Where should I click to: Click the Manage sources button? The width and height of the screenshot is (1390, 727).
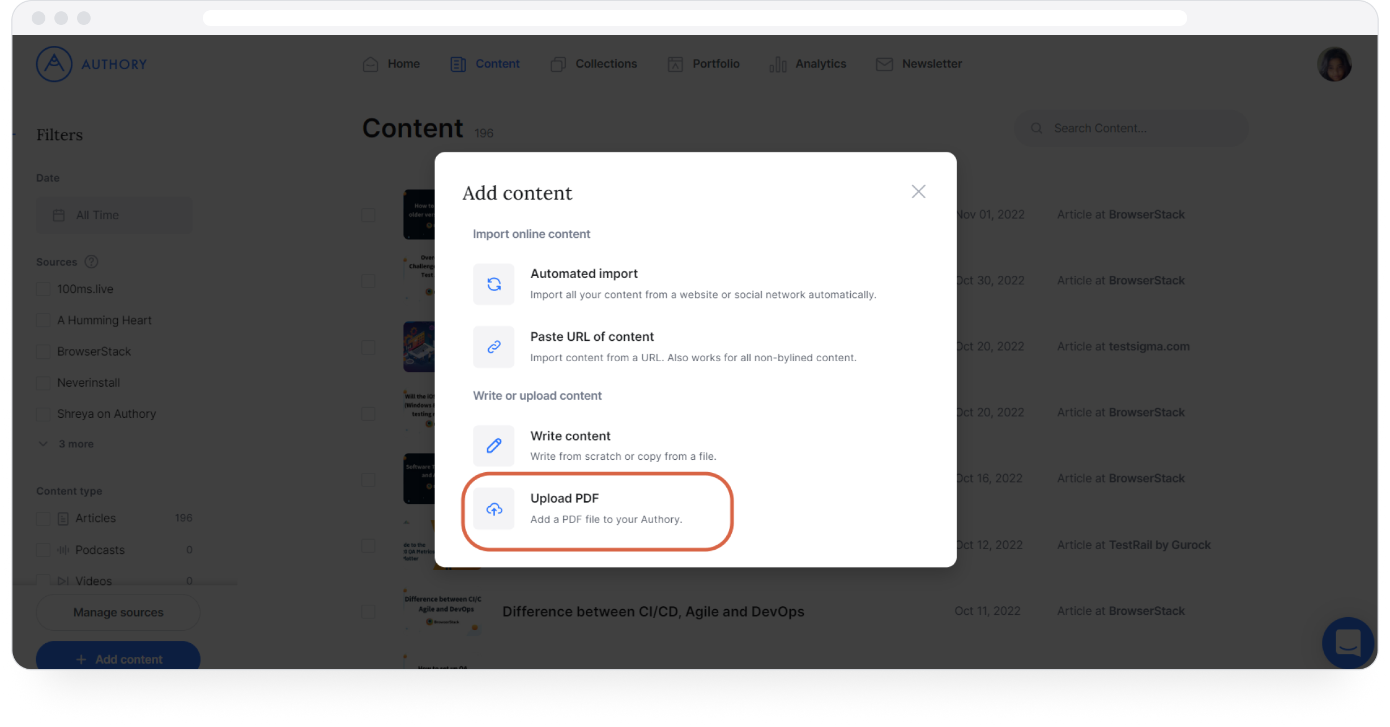118,612
